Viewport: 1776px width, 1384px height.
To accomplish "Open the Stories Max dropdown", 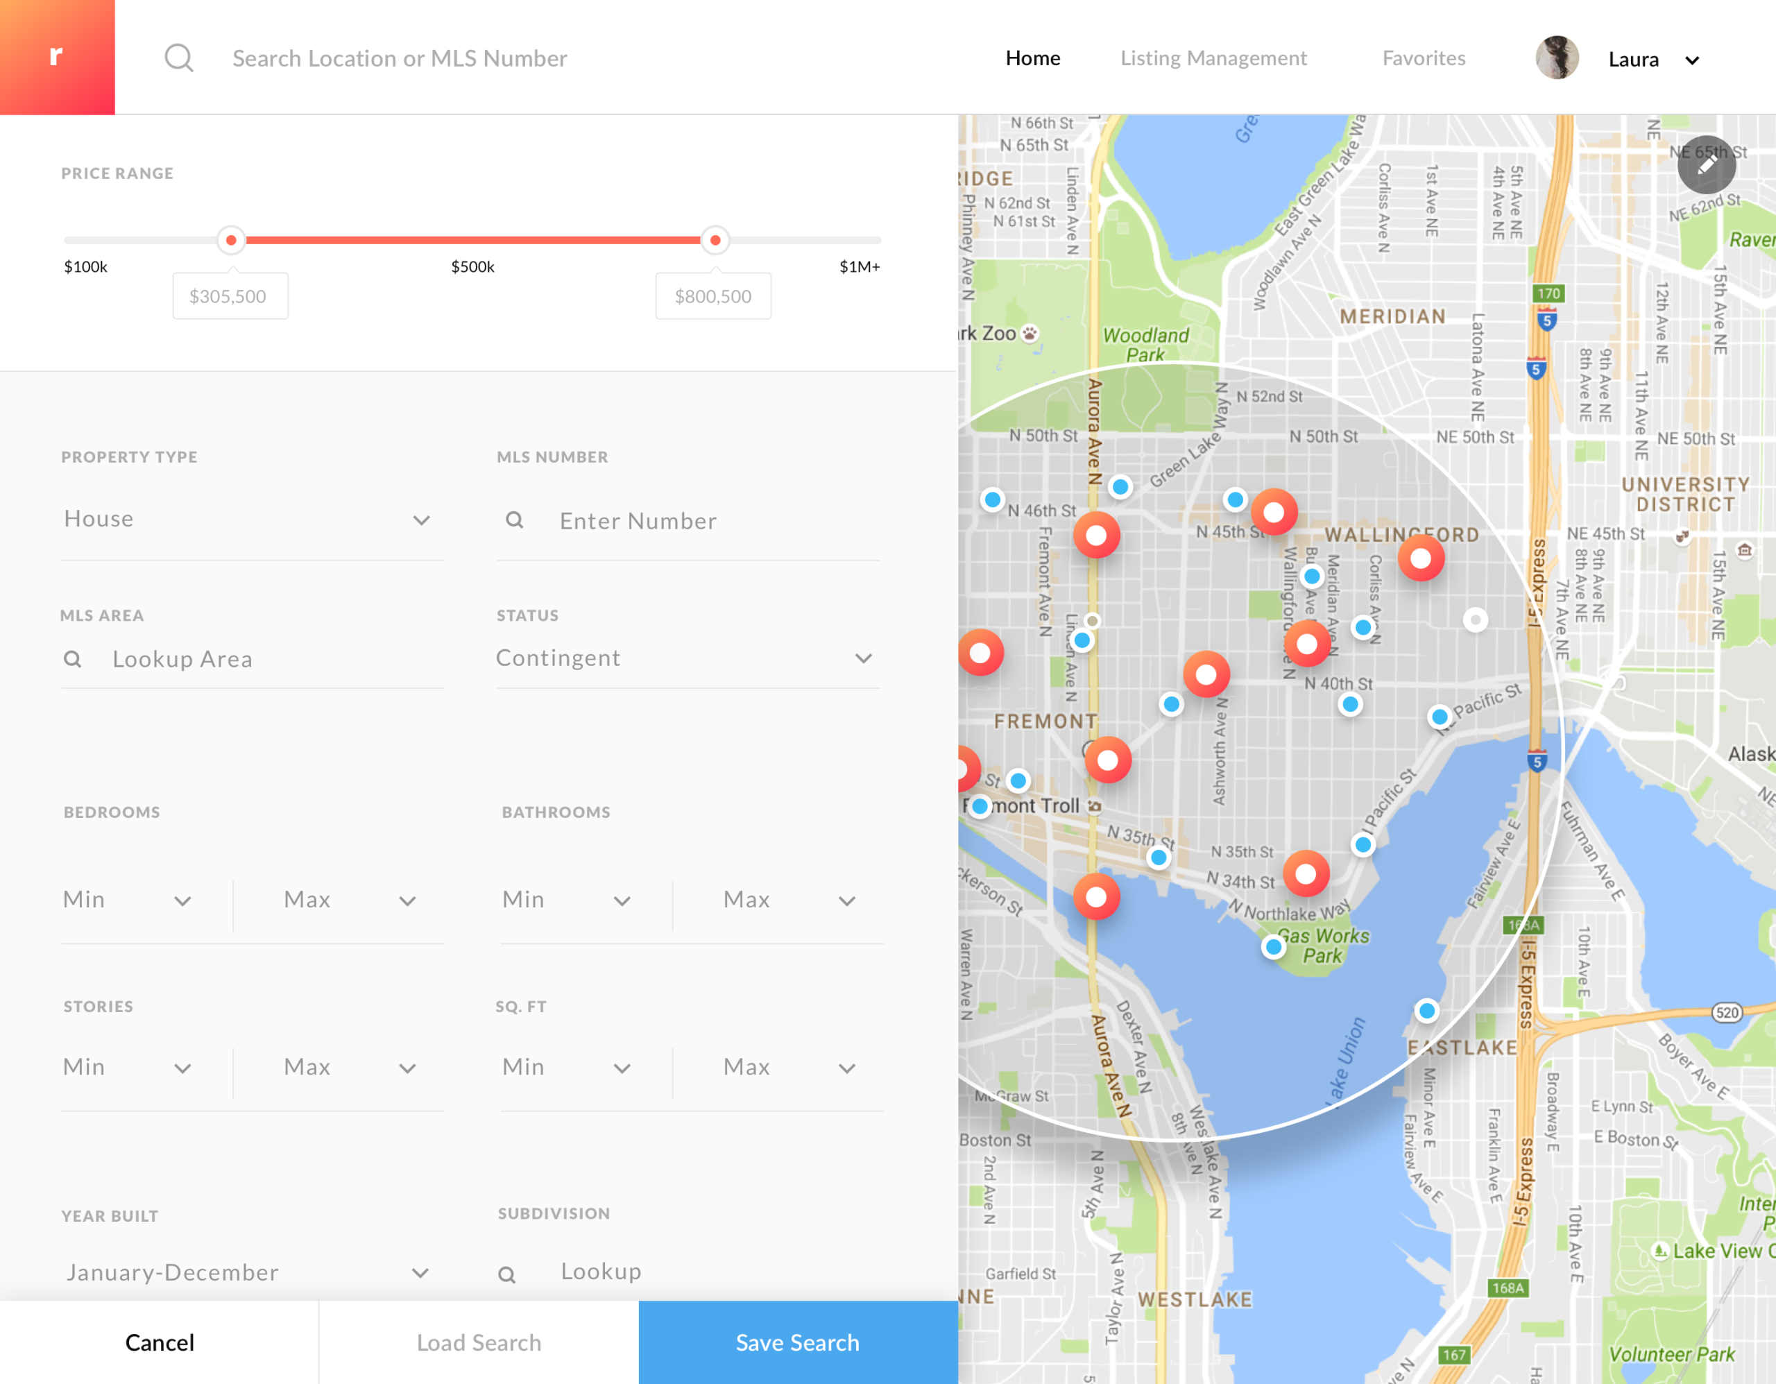I will (x=350, y=1068).
